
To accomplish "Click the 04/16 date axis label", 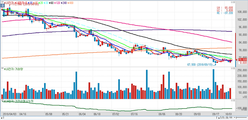I will click(x=22, y=114).
